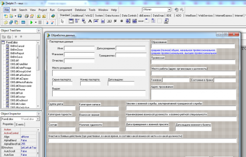Choose the Button (OK) component icon
The image size is (246, 157).
(x=109, y=21)
